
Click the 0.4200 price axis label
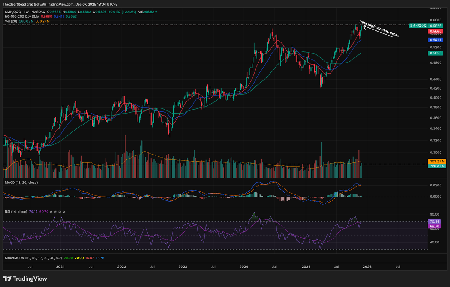(x=435, y=89)
